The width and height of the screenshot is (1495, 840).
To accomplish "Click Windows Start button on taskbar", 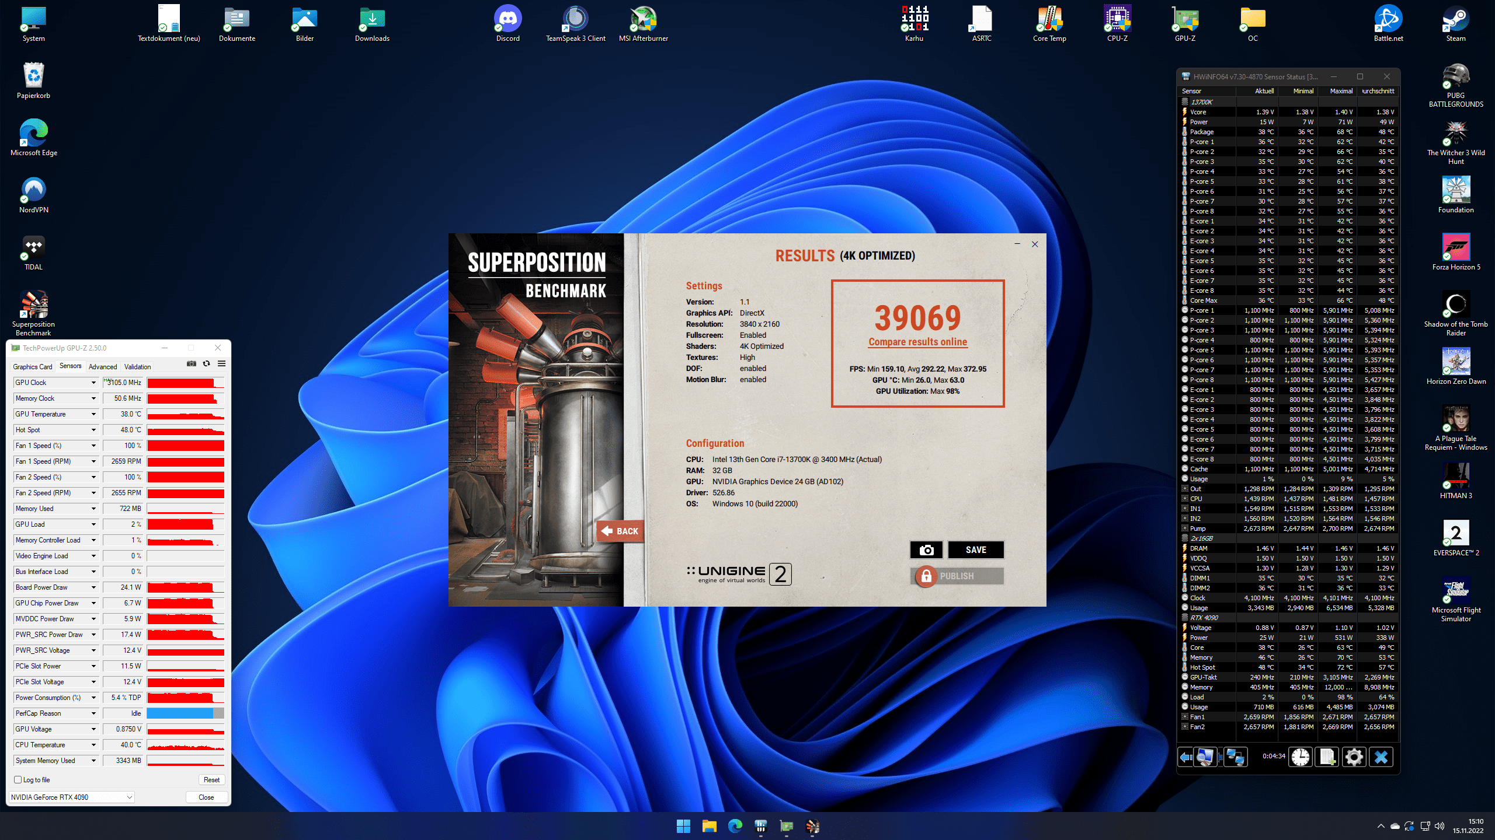I will click(683, 826).
